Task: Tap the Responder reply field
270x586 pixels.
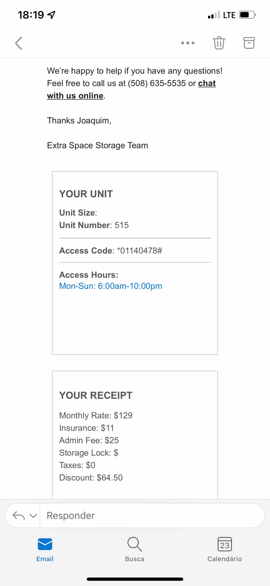Action: point(152,515)
